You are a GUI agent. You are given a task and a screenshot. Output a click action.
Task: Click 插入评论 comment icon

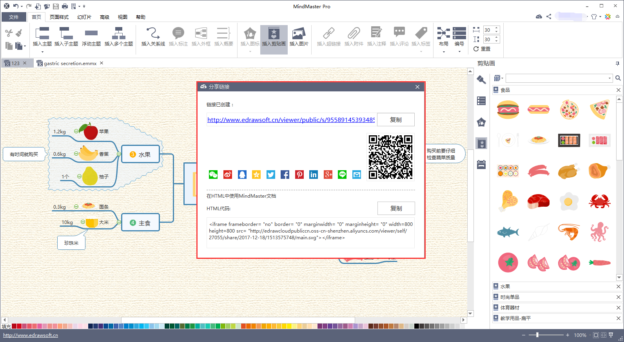click(x=399, y=37)
